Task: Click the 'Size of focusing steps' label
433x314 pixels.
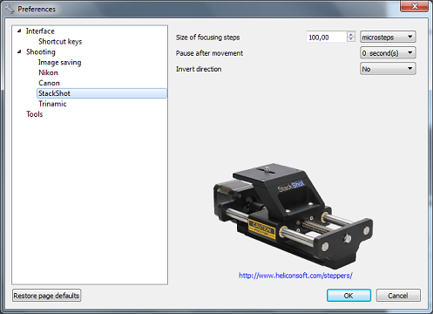Action: (207, 38)
